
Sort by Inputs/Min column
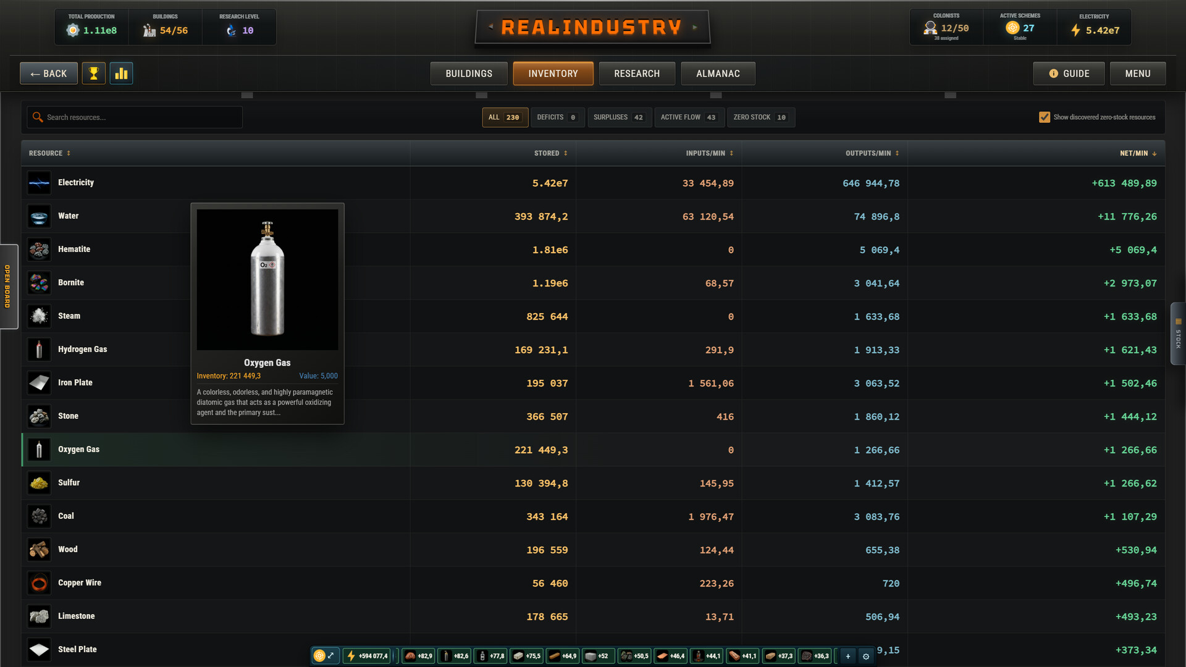[709, 153]
